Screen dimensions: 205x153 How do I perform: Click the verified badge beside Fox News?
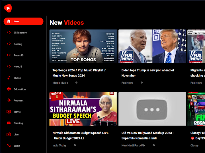tap(142, 83)
